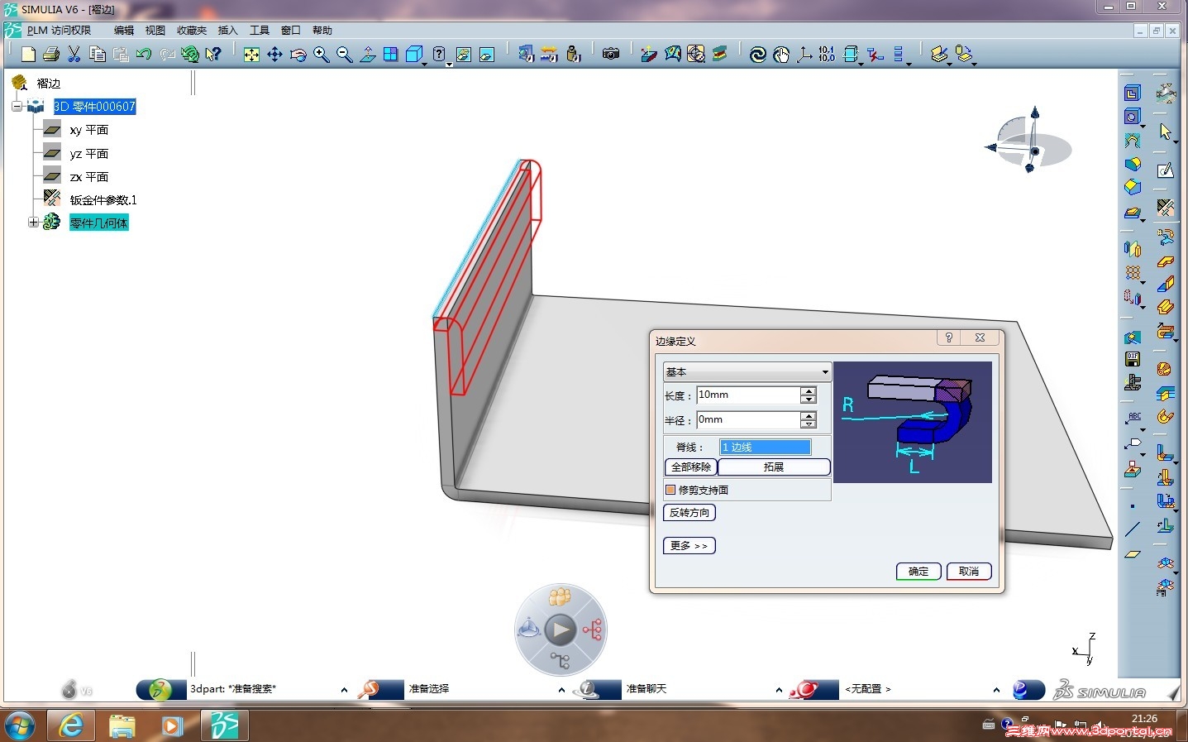Expand the 准备聊天 bar arrow

779,690
